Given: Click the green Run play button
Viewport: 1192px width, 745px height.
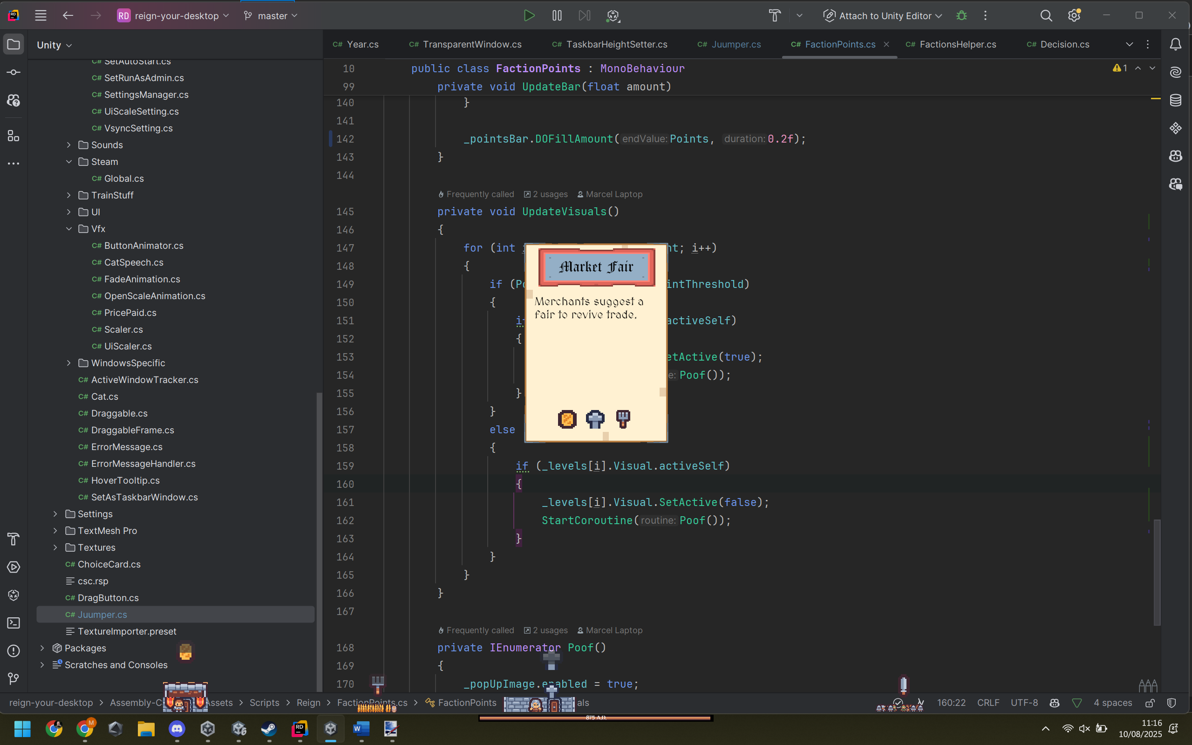Looking at the screenshot, I should [529, 16].
